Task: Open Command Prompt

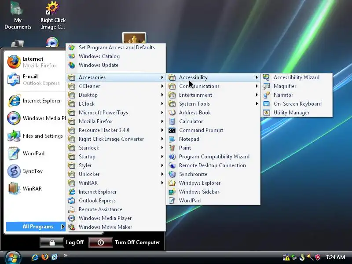Action: 213,130
